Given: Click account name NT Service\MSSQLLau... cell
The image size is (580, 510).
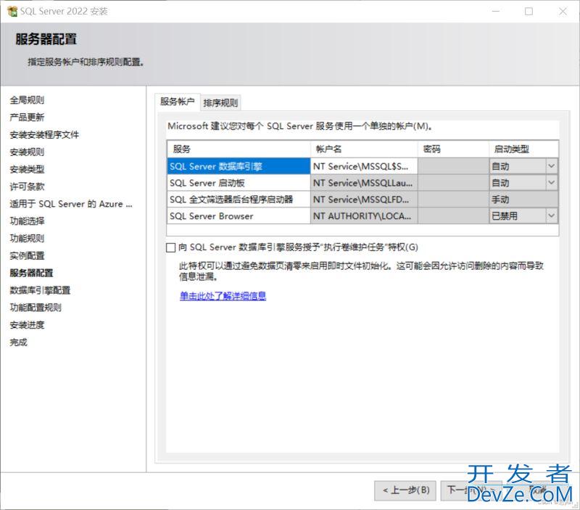Looking at the screenshot, I should coord(364,183).
